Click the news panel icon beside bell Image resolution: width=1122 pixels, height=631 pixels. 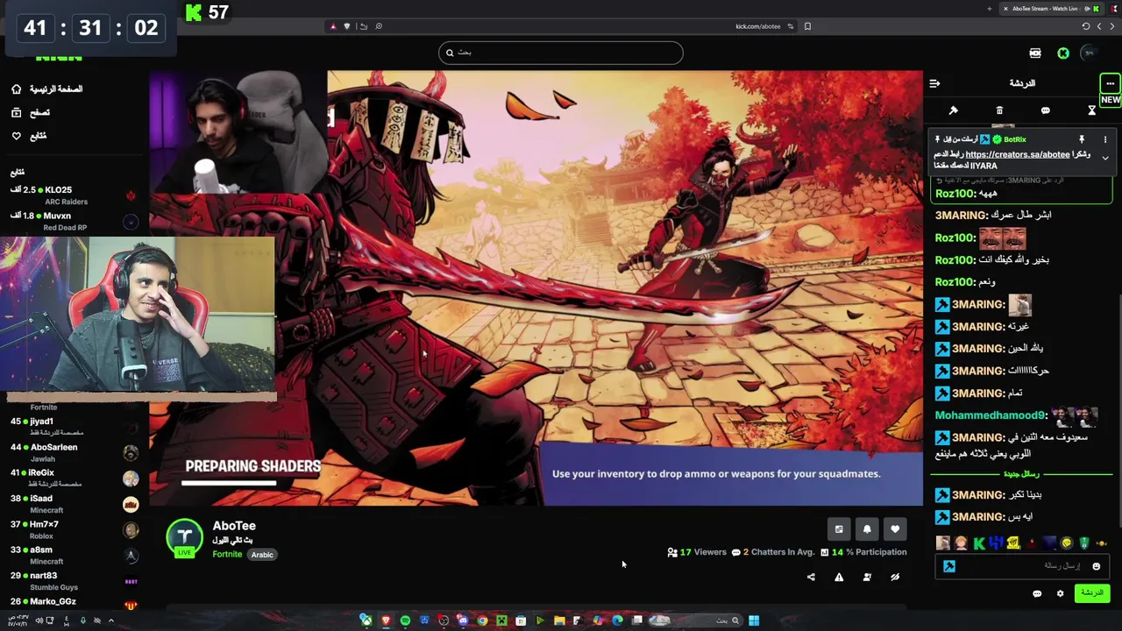839,529
